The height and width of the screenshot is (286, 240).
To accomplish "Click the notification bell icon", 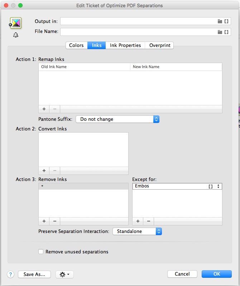I will (15, 35).
